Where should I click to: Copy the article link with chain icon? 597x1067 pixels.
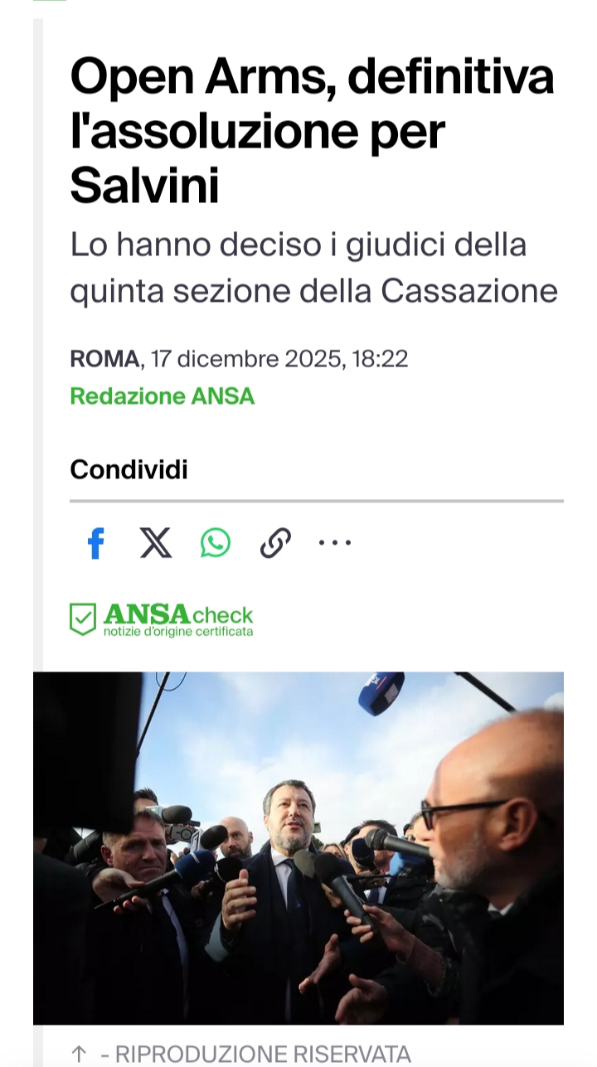click(x=275, y=543)
